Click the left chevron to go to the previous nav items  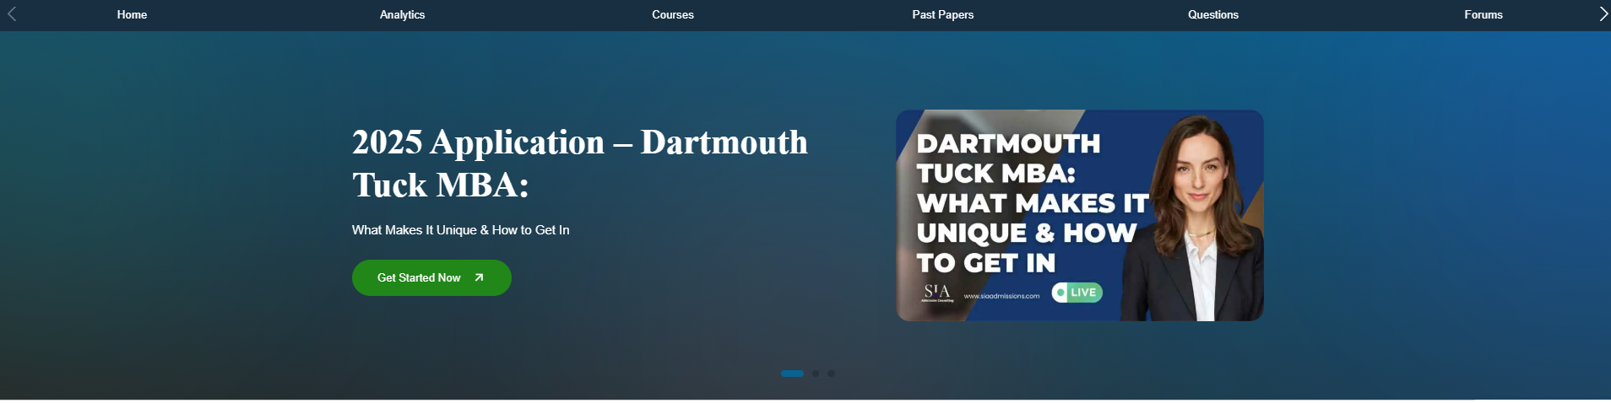coord(12,13)
